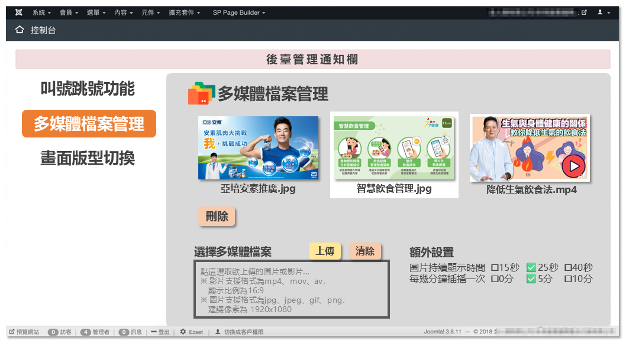Image resolution: width=626 pixels, height=344 pixels.
Task: Click the 選擇多媒體檔案 heading
Action: [233, 252]
